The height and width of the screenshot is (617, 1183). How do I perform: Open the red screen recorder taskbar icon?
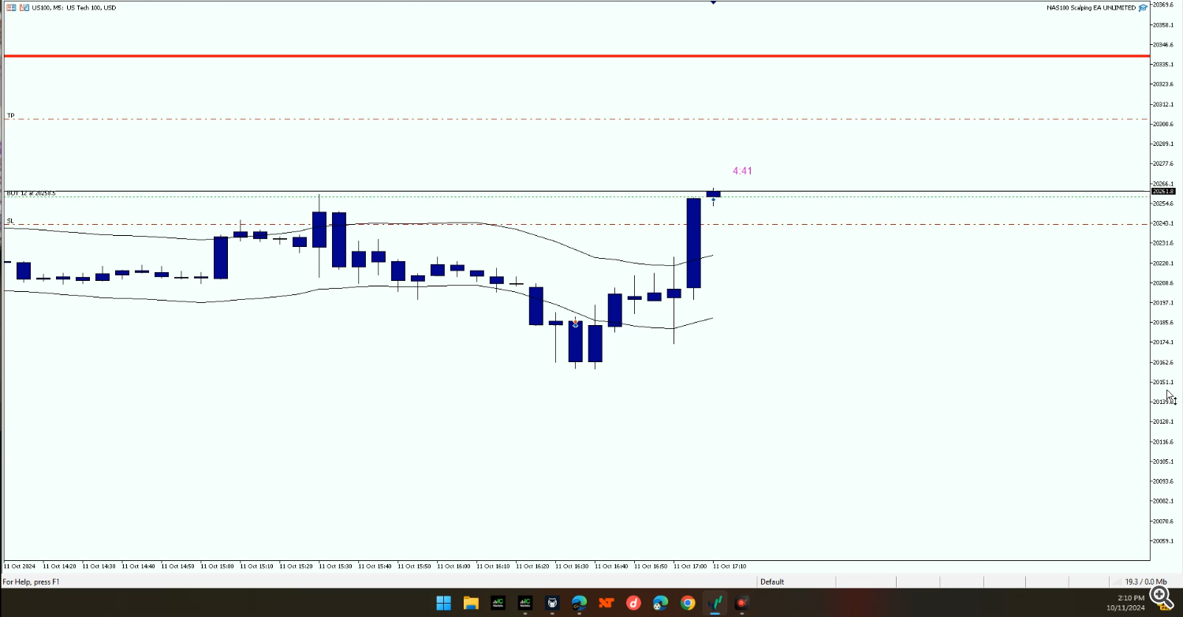click(x=741, y=604)
